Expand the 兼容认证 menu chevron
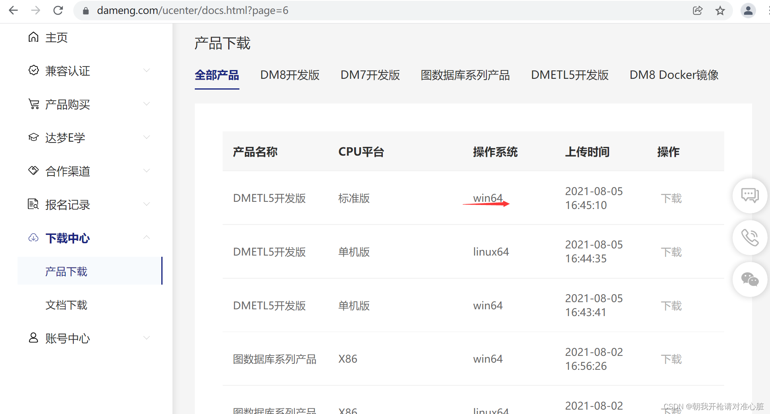The image size is (770, 414). (147, 70)
